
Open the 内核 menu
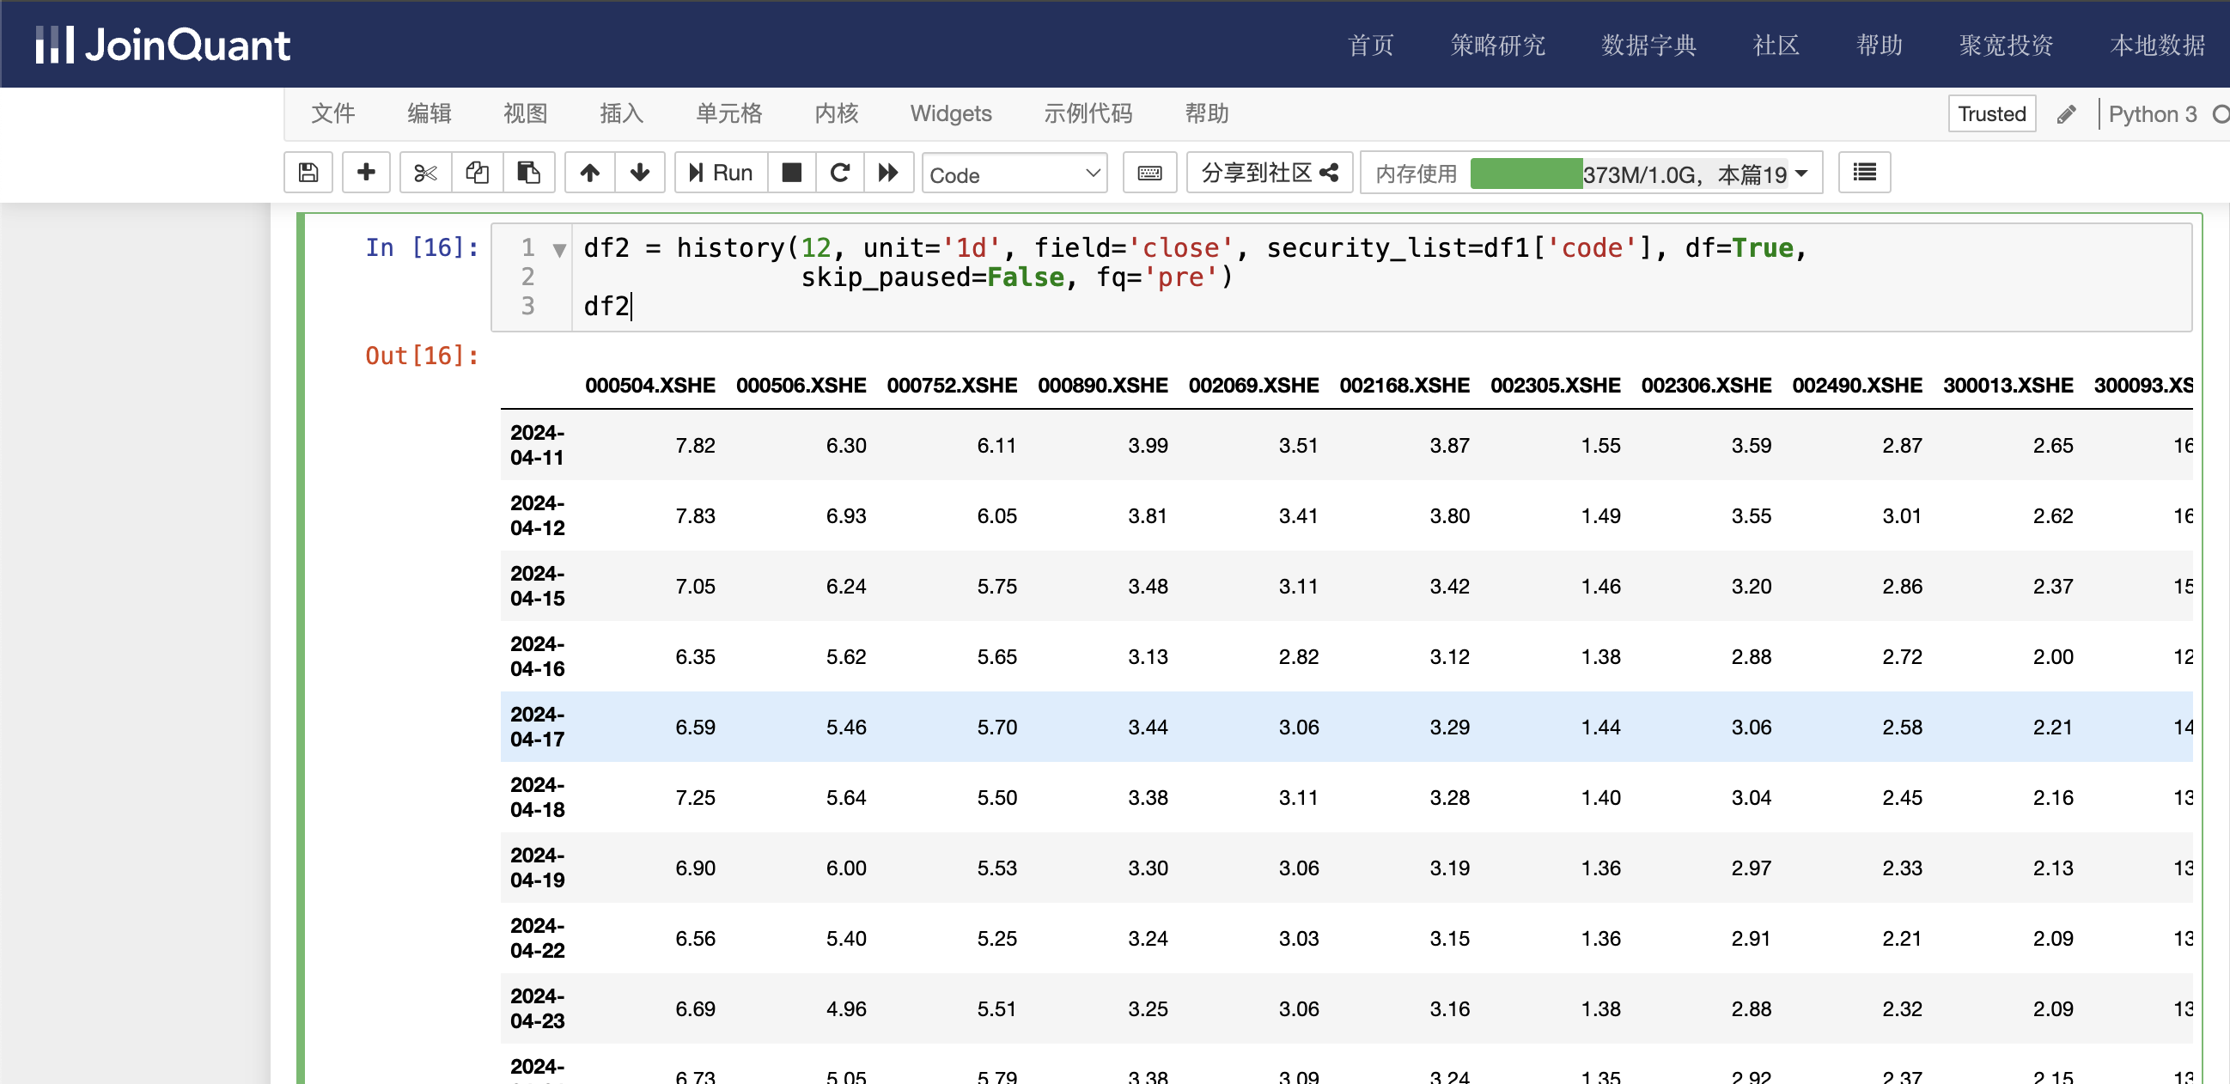[x=837, y=113]
